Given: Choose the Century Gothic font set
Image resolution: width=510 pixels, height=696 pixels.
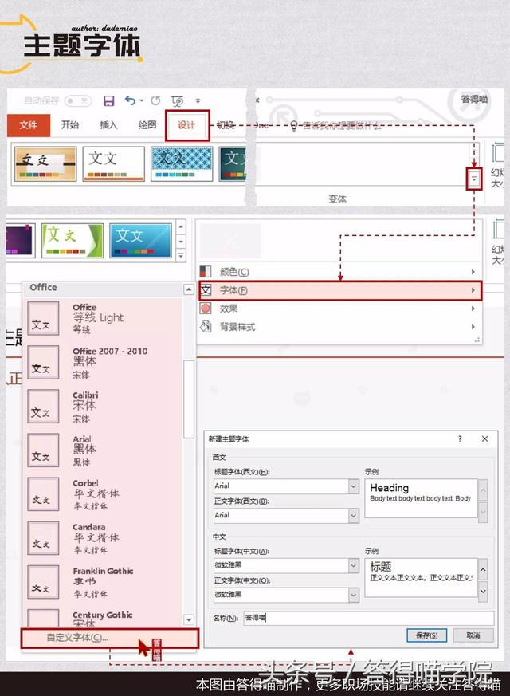Looking at the screenshot, I should point(104,617).
